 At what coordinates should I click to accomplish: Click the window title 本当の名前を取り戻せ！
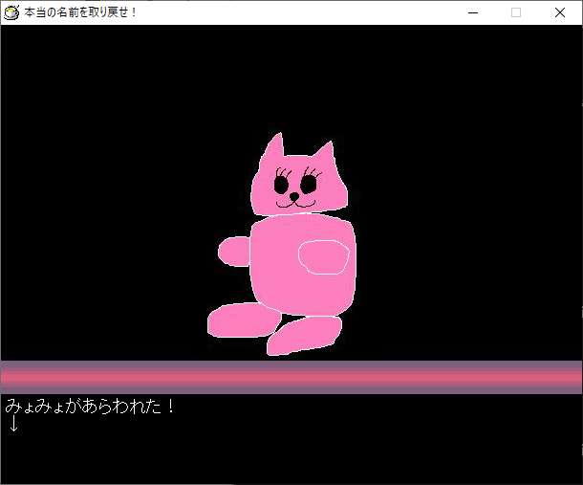click(x=80, y=12)
